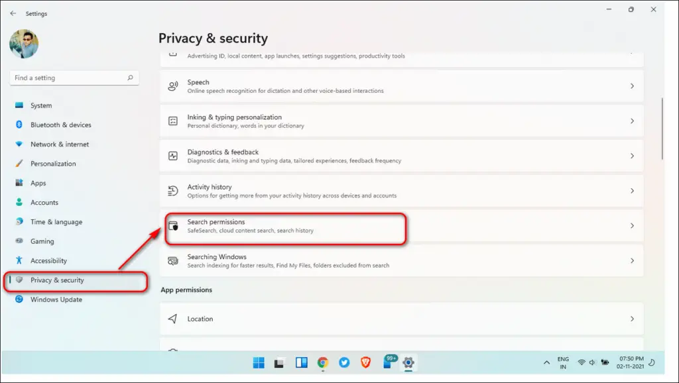The image size is (679, 383).
Task: Click the Windows Update icon
Action: pos(19,299)
